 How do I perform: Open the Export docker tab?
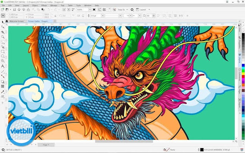(239, 103)
